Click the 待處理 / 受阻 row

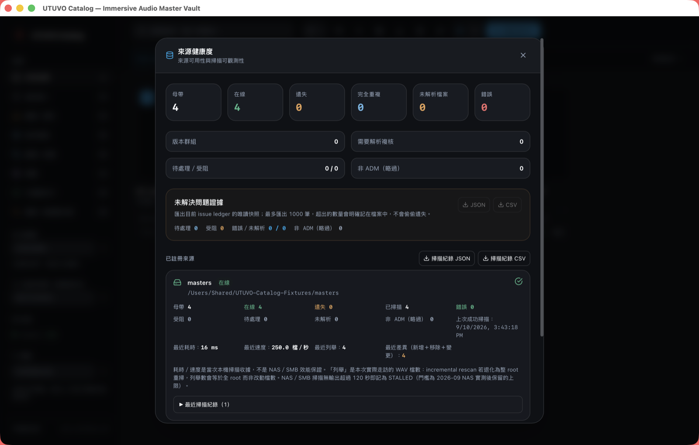[255, 168]
